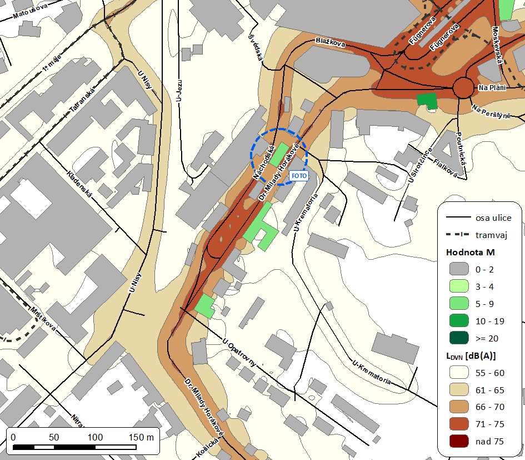Click the dark green building near roundabout
Viewport: 525px width, 460px height.
click(427, 101)
